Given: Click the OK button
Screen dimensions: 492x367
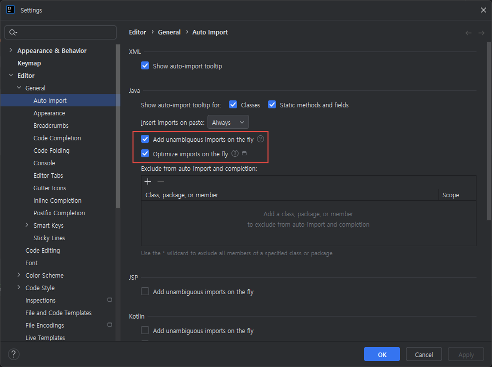Looking at the screenshot, I should pos(382,355).
